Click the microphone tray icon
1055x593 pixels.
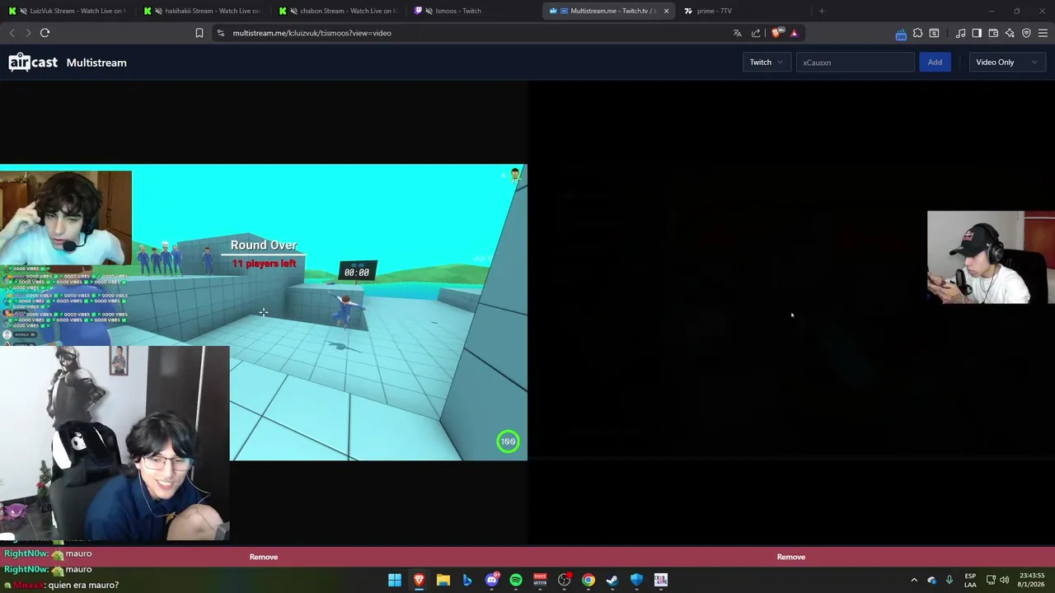[949, 580]
